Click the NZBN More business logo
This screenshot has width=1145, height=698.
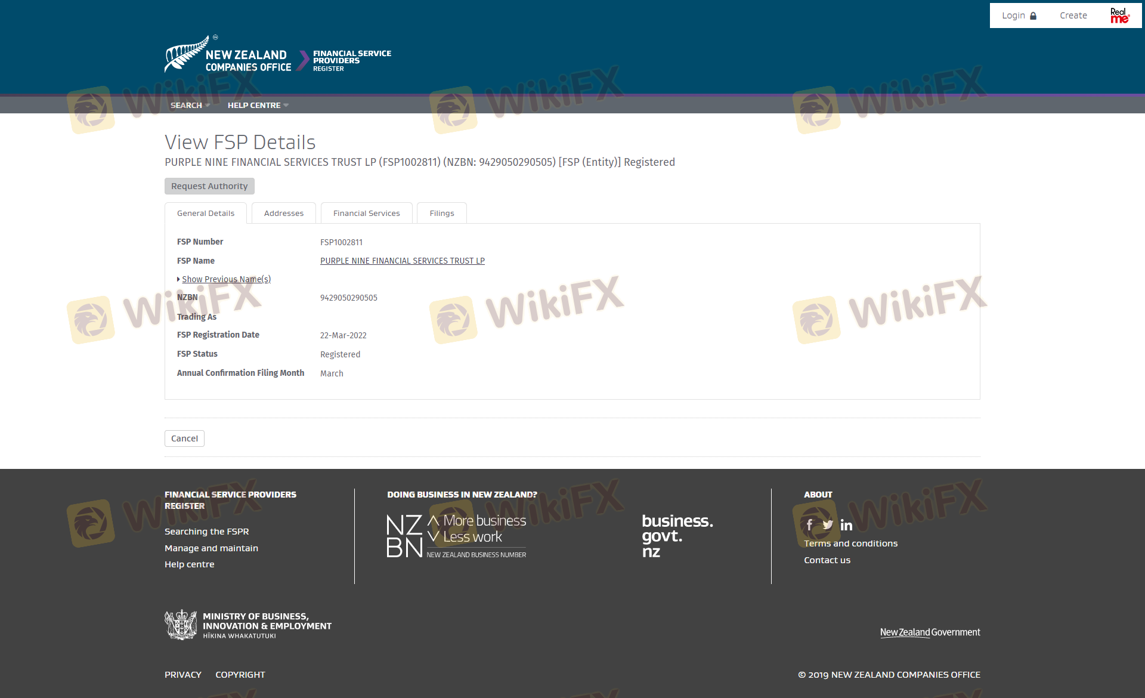point(456,536)
